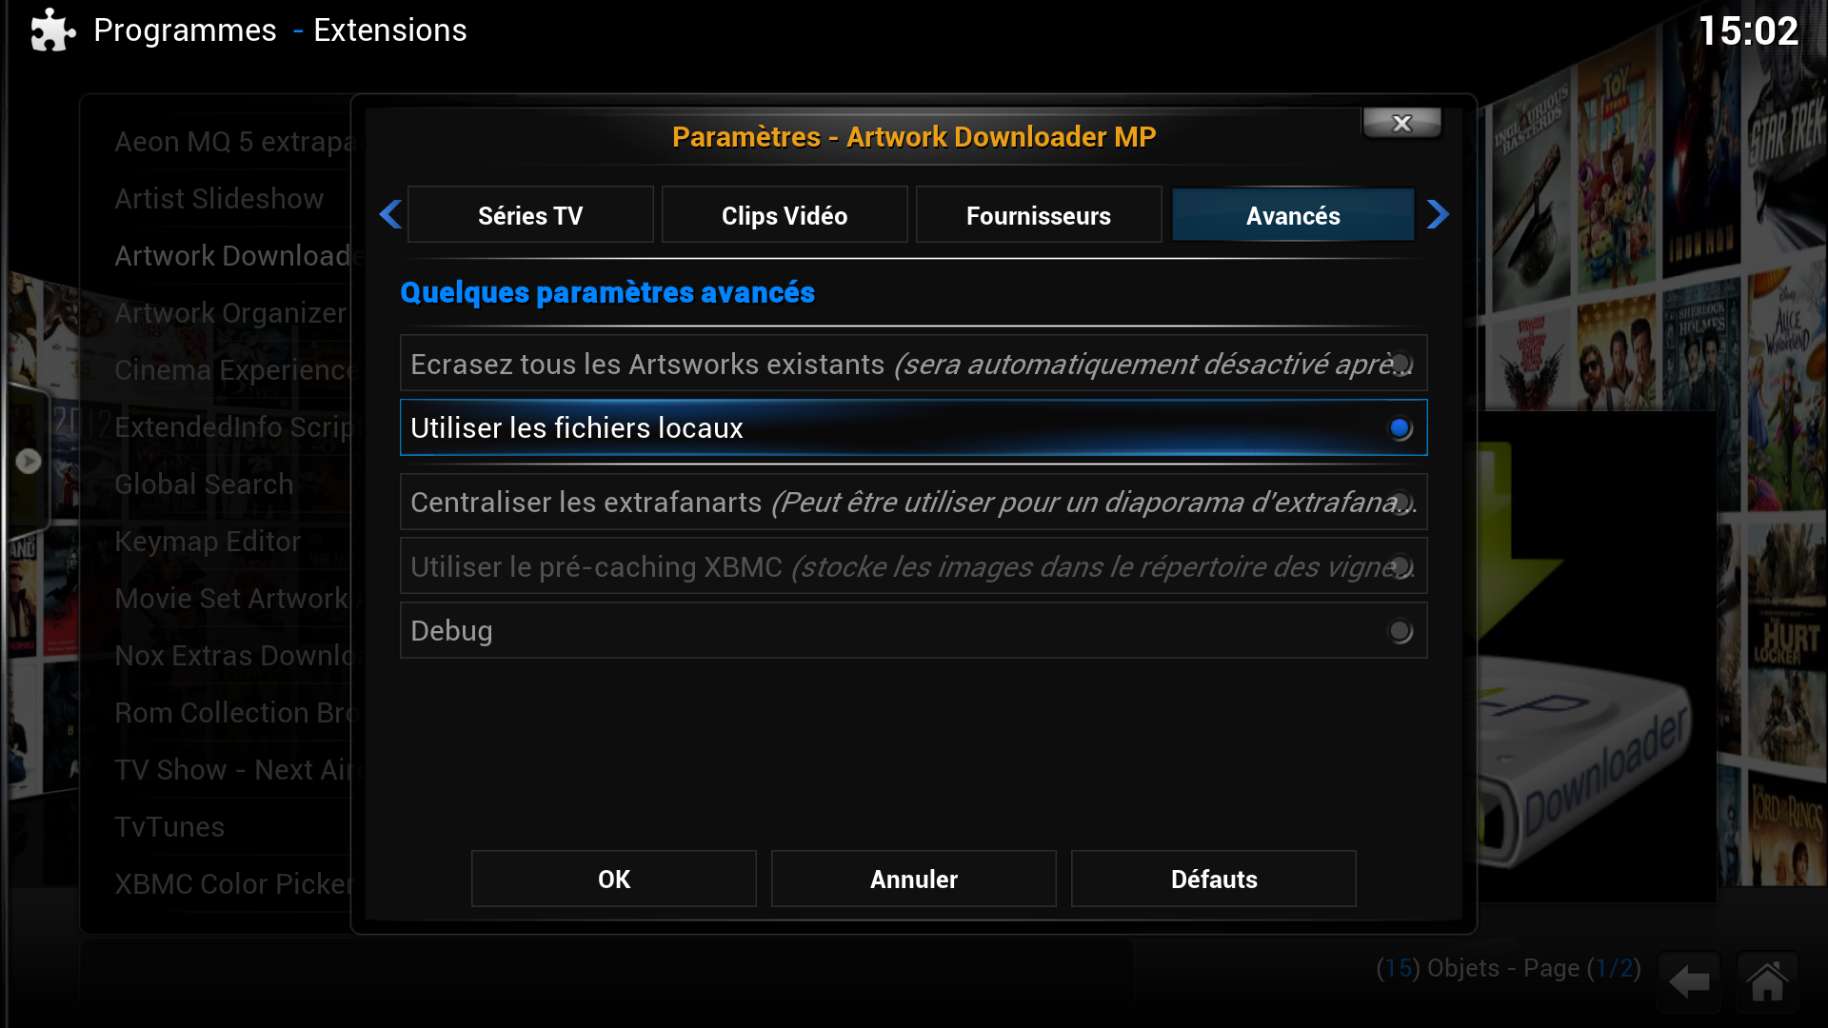Click the back arrow icon
Screen dimensions: 1828x1028
[1690, 981]
